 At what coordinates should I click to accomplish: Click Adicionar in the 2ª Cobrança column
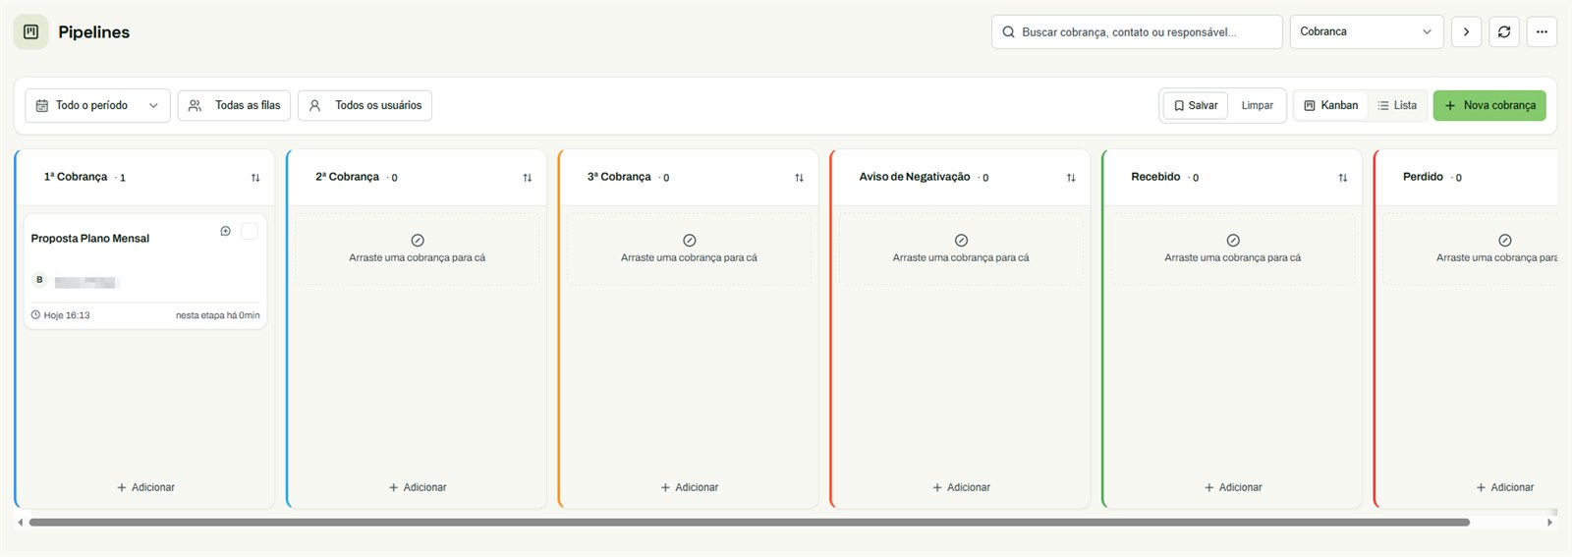click(418, 487)
